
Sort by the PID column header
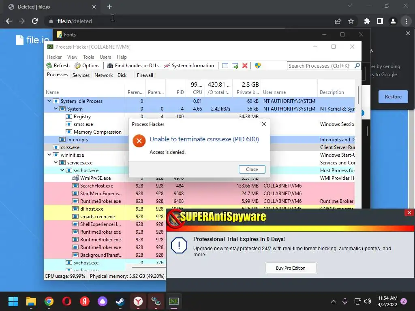click(176, 92)
